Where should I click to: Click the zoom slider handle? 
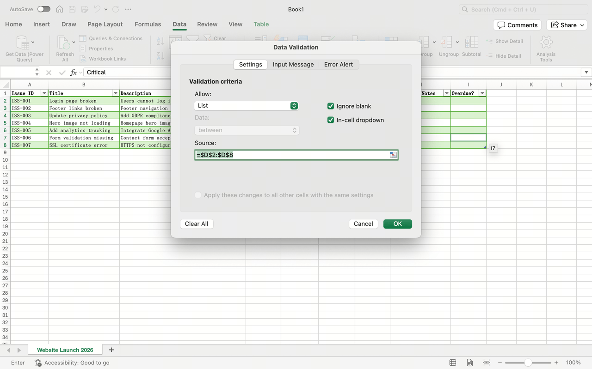click(x=528, y=363)
